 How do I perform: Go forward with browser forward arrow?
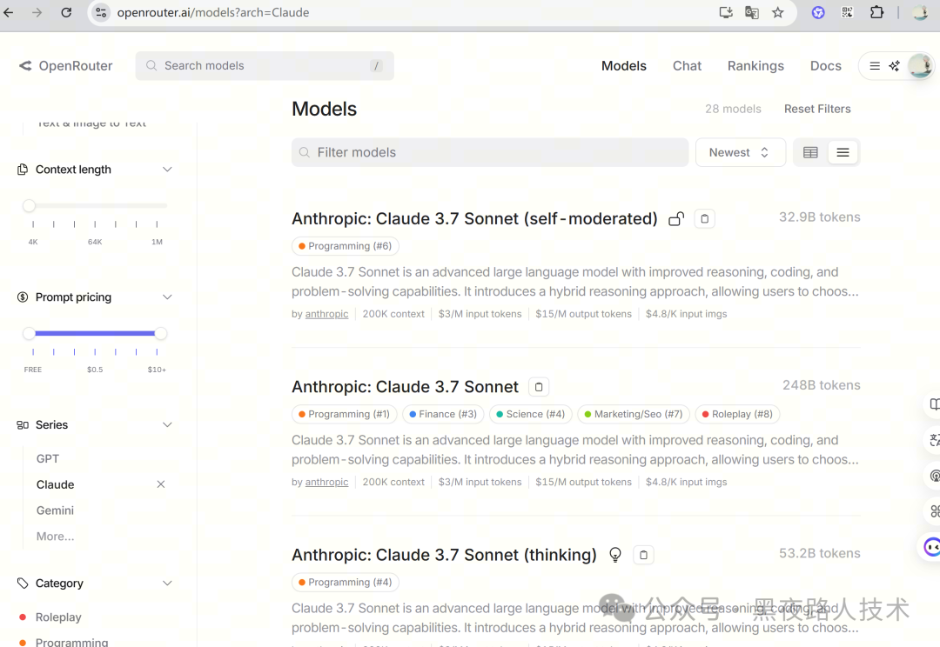pyautogui.click(x=37, y=12)
